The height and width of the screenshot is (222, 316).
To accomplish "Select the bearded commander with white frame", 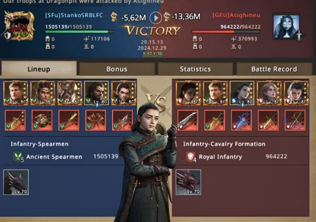I will [96, 93].
